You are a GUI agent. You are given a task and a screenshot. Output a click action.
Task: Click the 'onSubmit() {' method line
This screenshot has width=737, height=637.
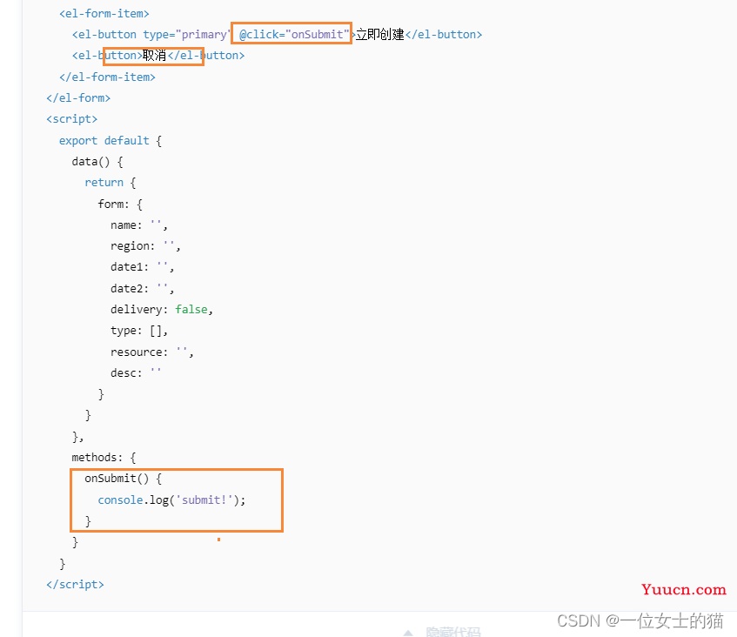pyautogui.click(x=124, y=479)
